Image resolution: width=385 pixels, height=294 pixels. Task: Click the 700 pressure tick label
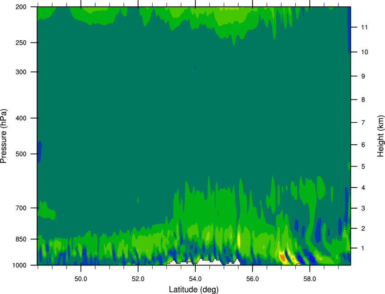tap(21, 208)
